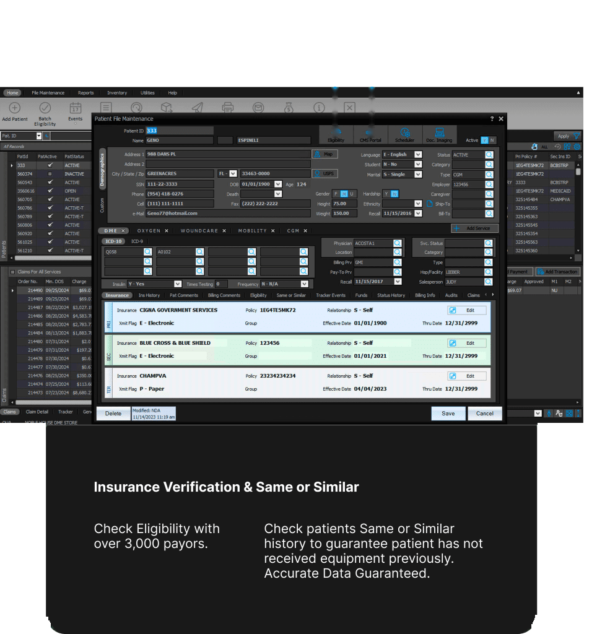610x634 pixels.
Task: Click the paper plane send icon
Action: pyautogui.click(x=197, y=107)
